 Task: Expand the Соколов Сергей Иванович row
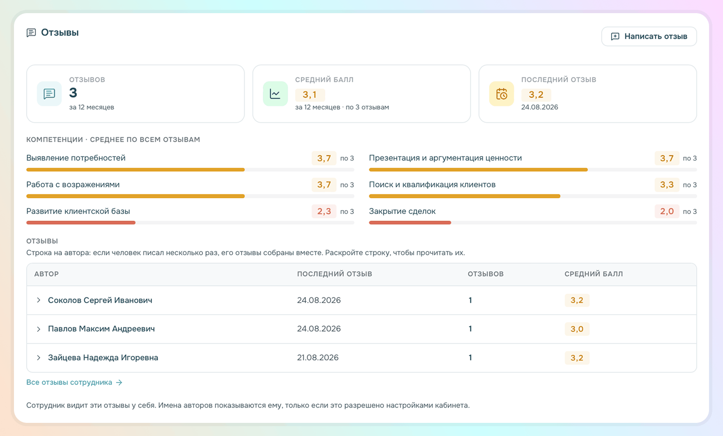pos(39,300)
